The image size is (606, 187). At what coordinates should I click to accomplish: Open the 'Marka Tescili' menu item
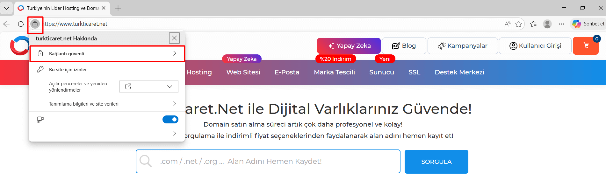pyautogui.click(x=334, y=72)
